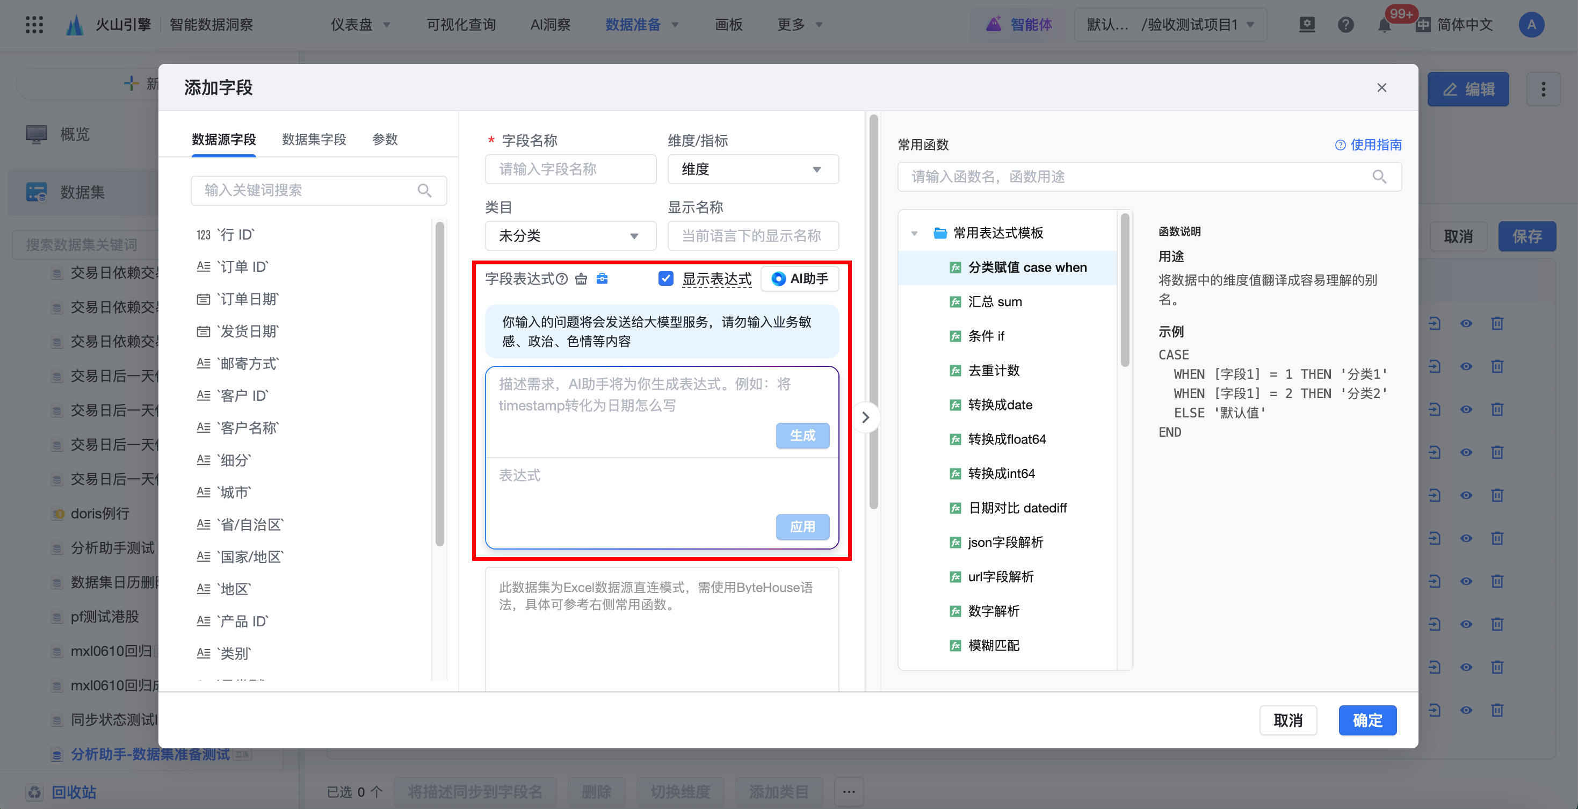Image resolution: width=1578 pixels, height=809 pixels.
Task: Open the 使用指南 link
Action: 1368,145
